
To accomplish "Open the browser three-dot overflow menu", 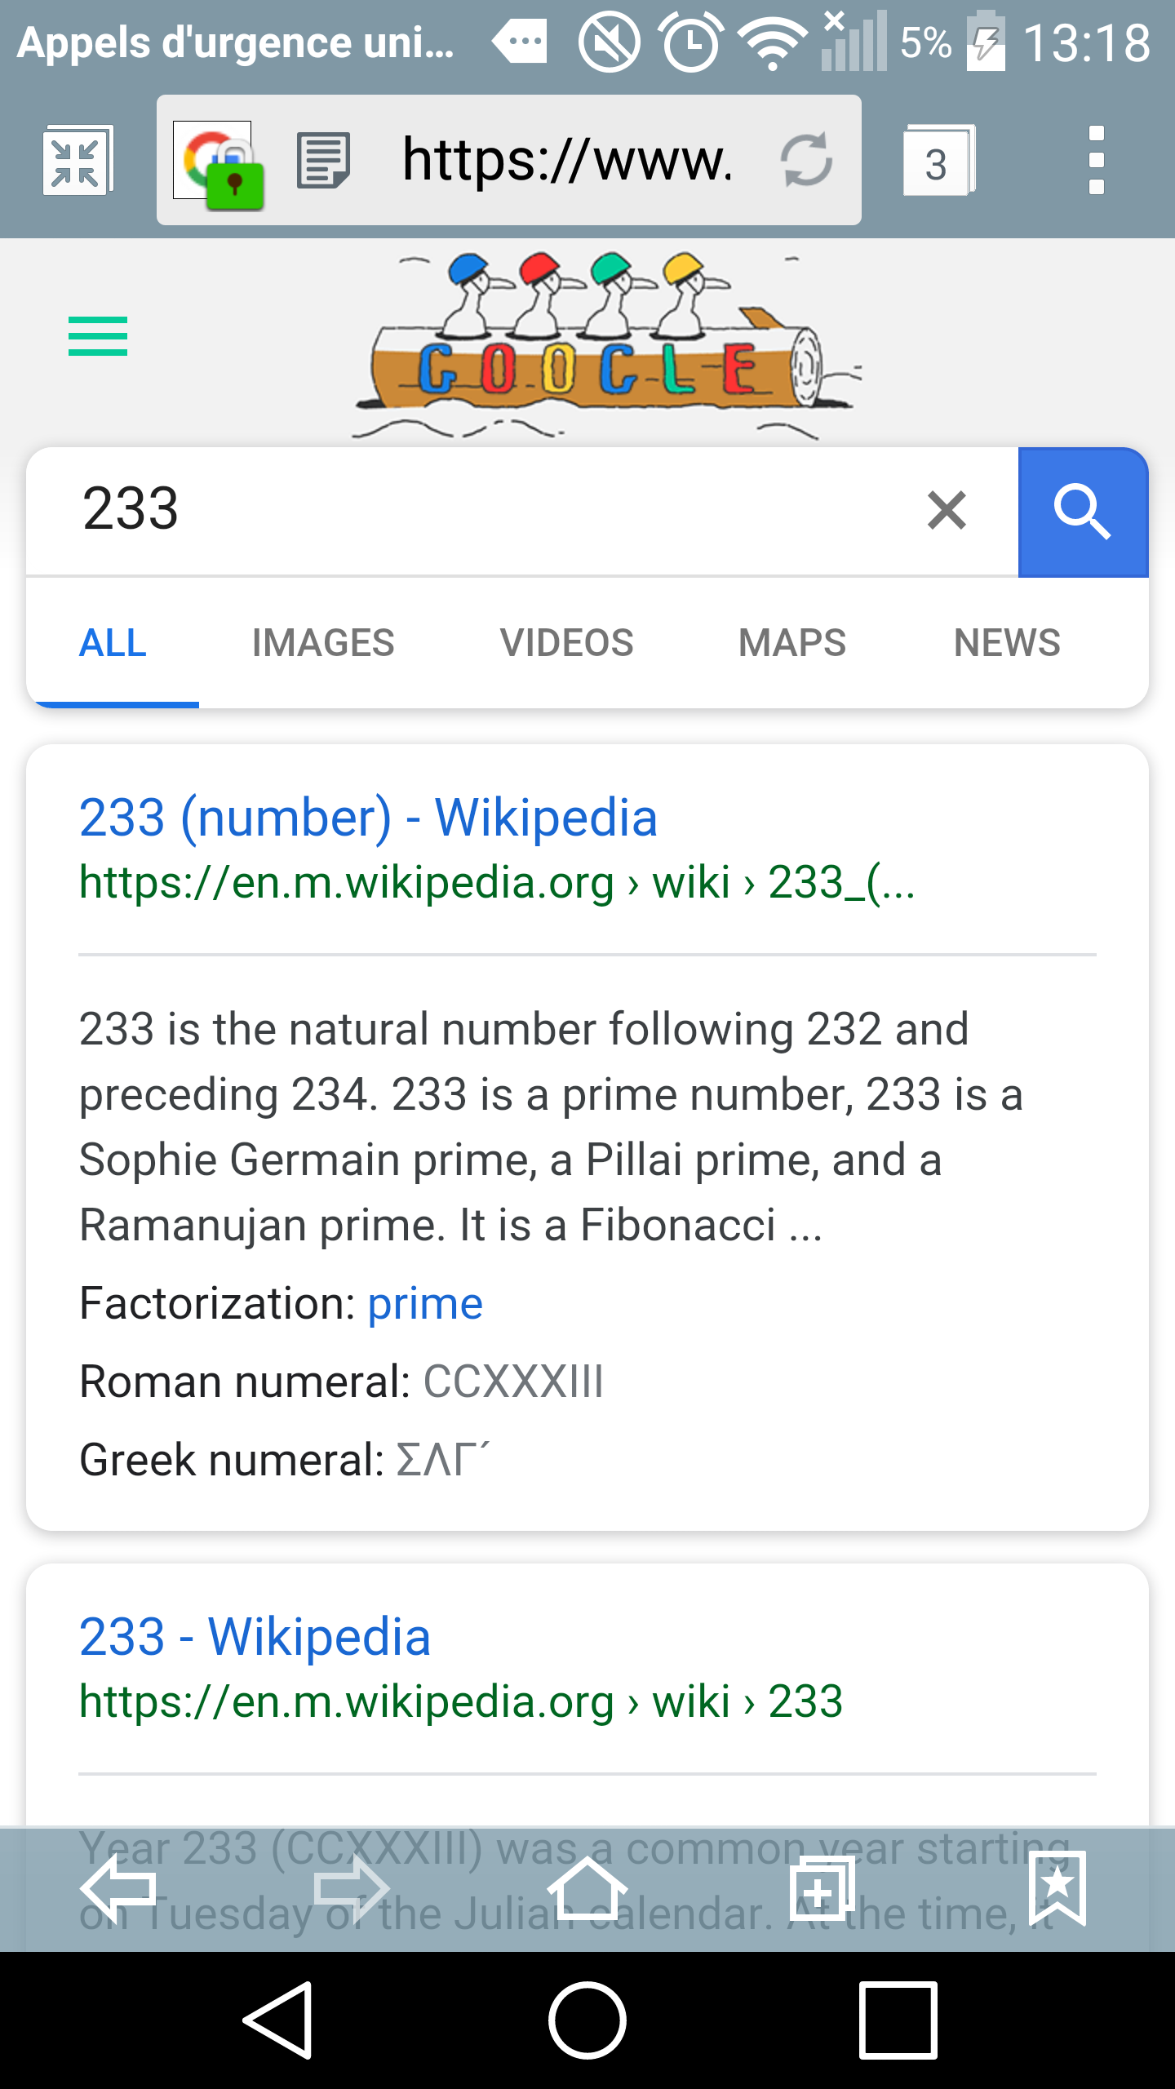I will coord(1096,161).
